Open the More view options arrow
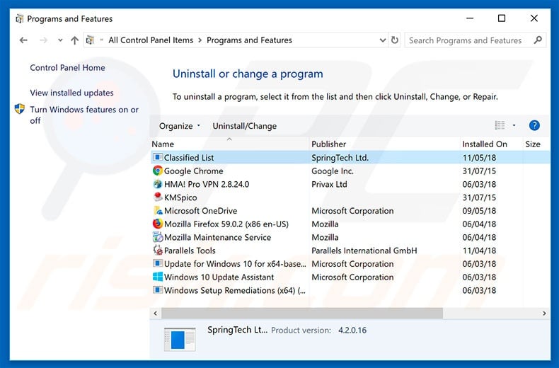Image resolution: width=559 pixels, height=368 pixels. pyautogui.click(x=514, y=125)
